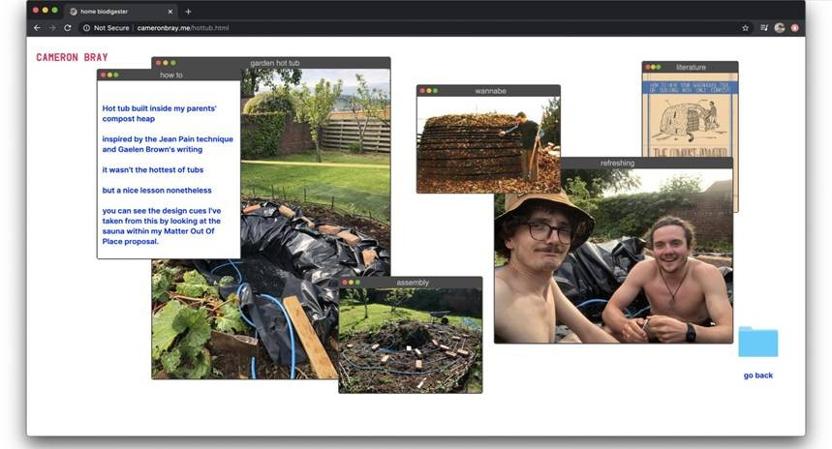Bookmark this page with the star icon
This screenshot has width=832, height=449.
click(745, 28)
